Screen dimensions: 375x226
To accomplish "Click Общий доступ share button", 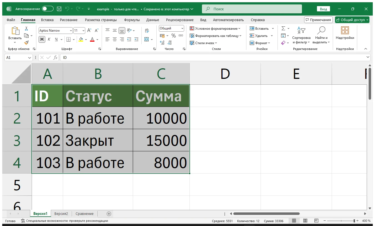I will point(352,20).
